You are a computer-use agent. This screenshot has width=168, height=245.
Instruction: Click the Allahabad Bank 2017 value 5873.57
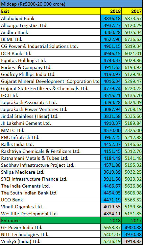tap(132, 18)
